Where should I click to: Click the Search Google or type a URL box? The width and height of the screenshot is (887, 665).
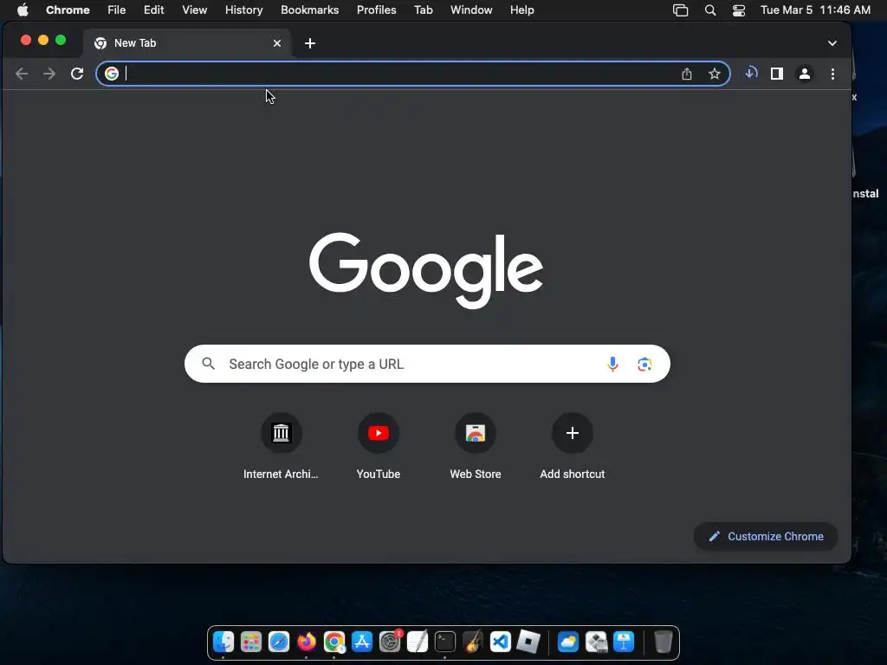[427, 364]
